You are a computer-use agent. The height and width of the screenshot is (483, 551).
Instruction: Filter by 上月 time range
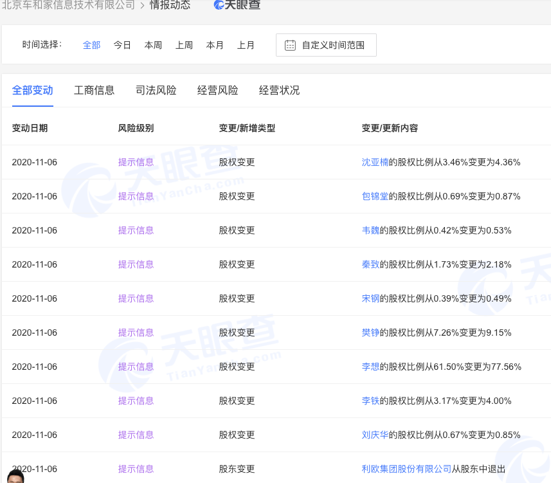(246, 45)
